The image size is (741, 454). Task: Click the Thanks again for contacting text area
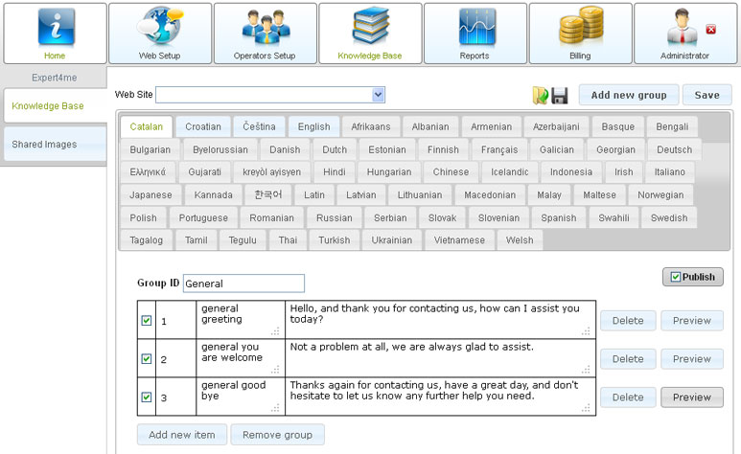pos(440,397)
